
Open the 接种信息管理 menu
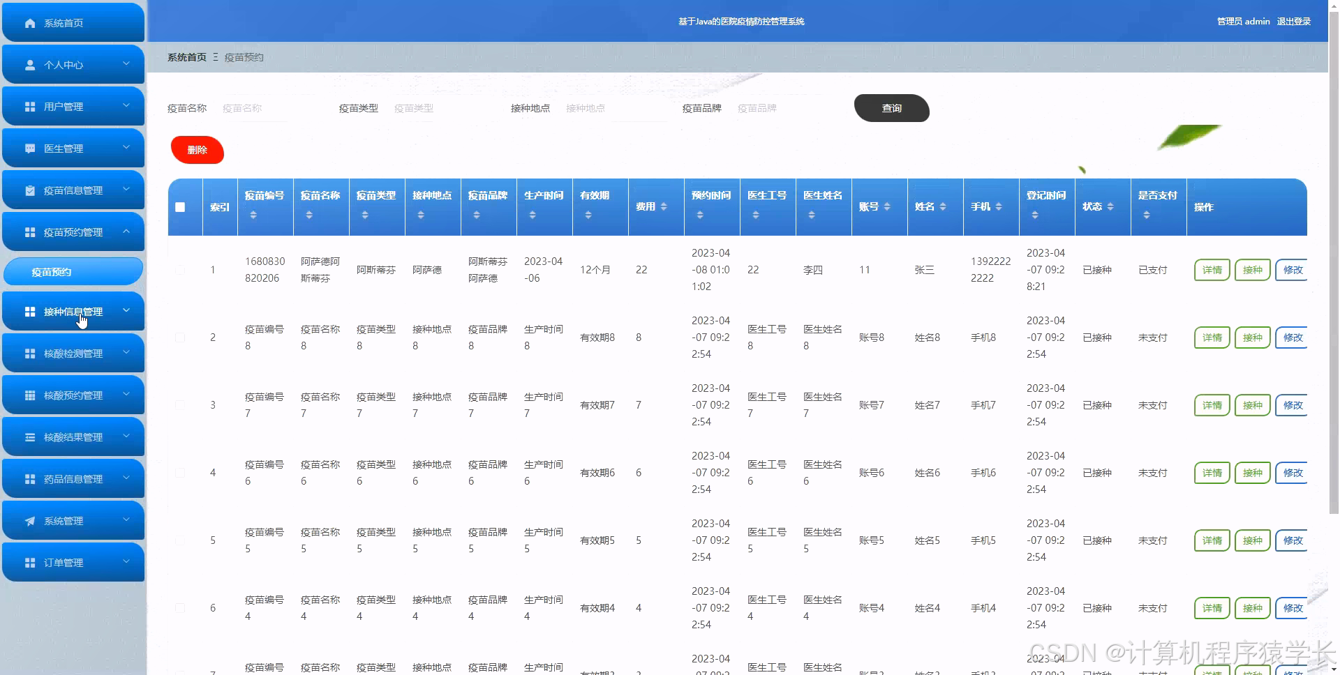(x=73, y=312)
